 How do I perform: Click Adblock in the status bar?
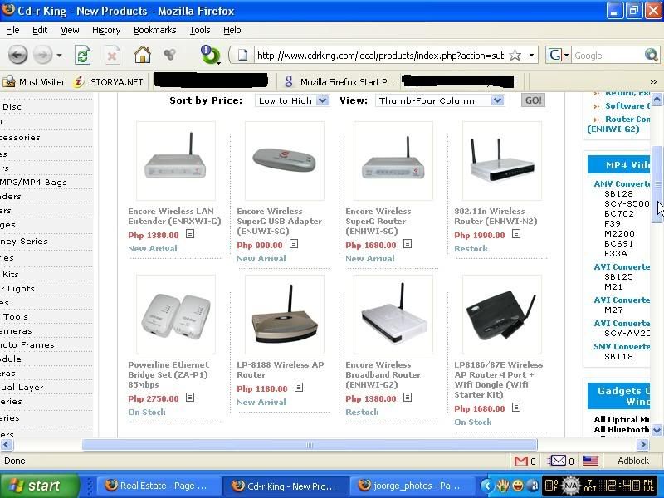pyautogui.click(x=633, y=461)
